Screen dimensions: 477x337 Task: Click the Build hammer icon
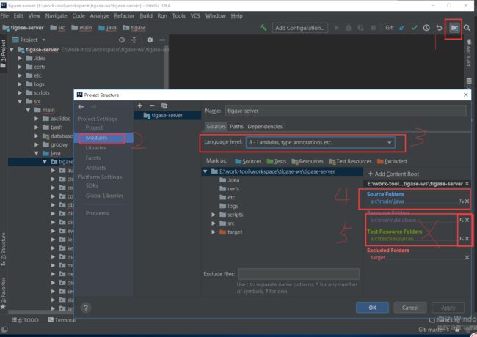coord(263,28)
